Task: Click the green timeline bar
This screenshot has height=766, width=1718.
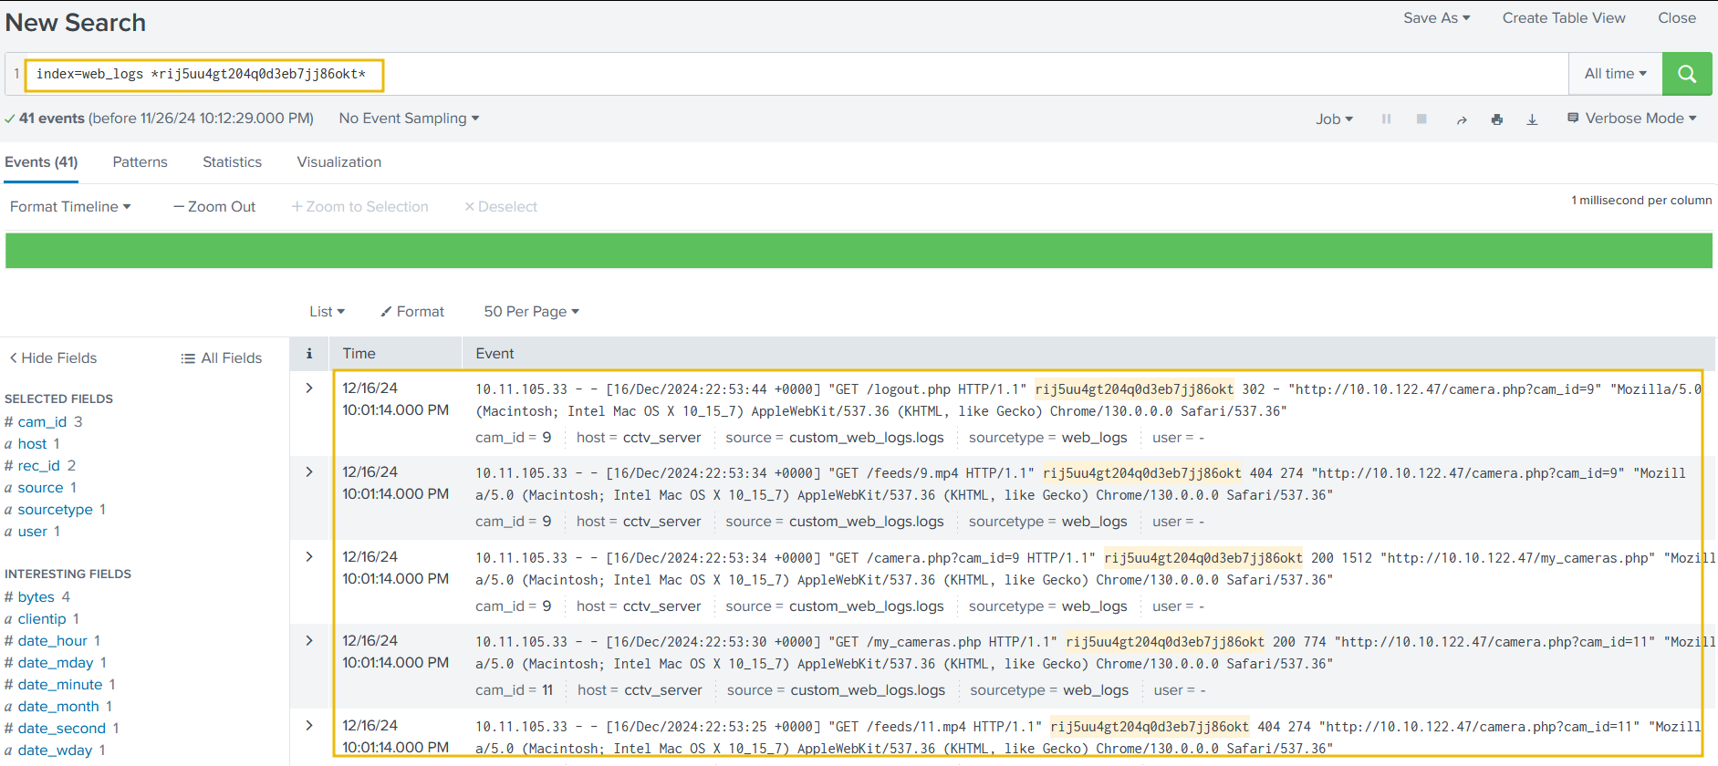Action: tap(858, 251)
